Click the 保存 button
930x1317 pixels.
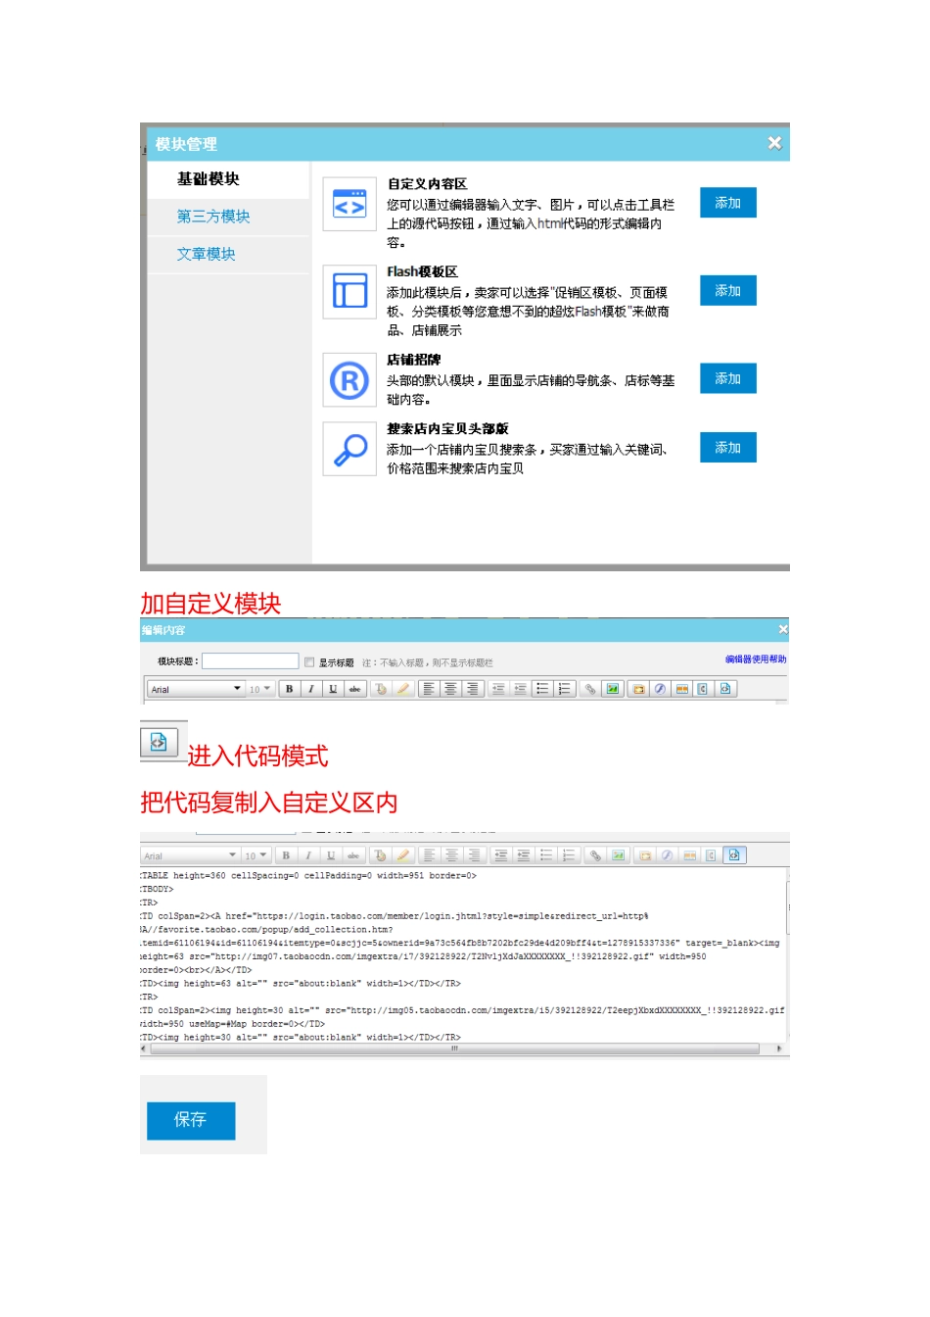coord(191,1120)
